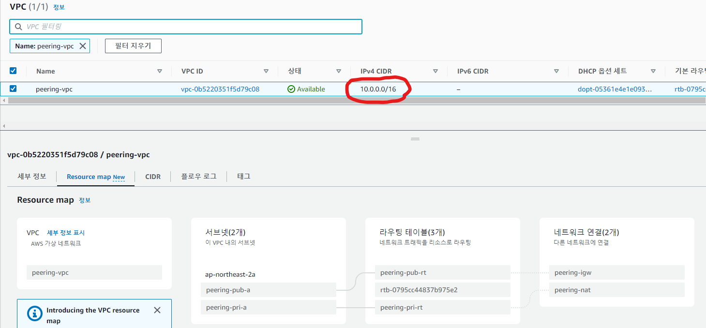Open the 태그 tab
The image size is (706, 328).
244,177
